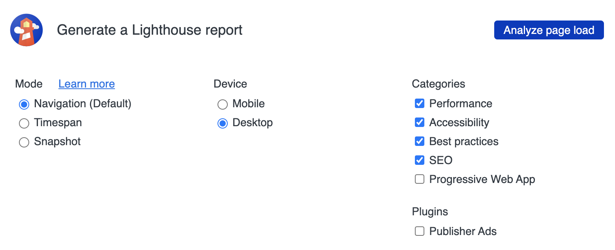This screenshot has height=250, width=615.
Task: Uncheck the Performance category checkbox
Action: (x=420, y=104)
